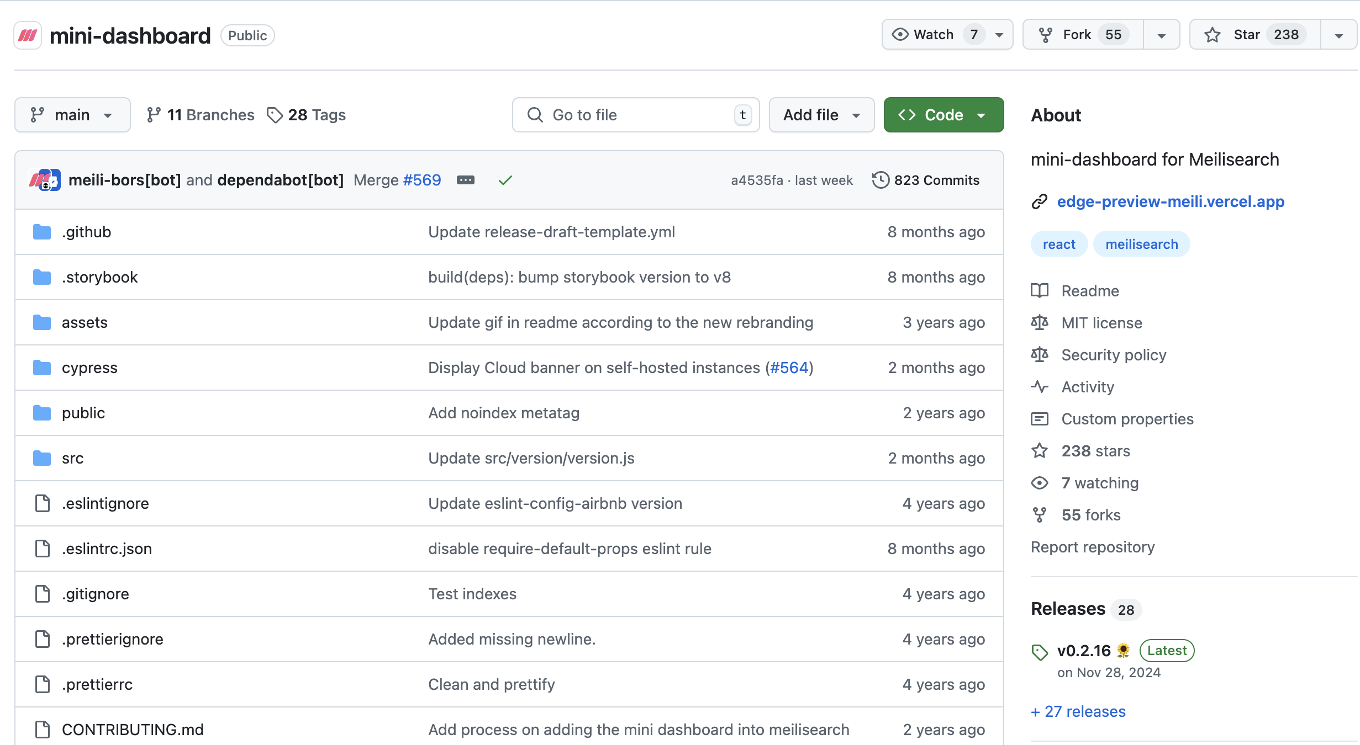Click the cypress folder icon
Image resolution: width=1360 pixels, height=745 pixels.
click(42, 368)
